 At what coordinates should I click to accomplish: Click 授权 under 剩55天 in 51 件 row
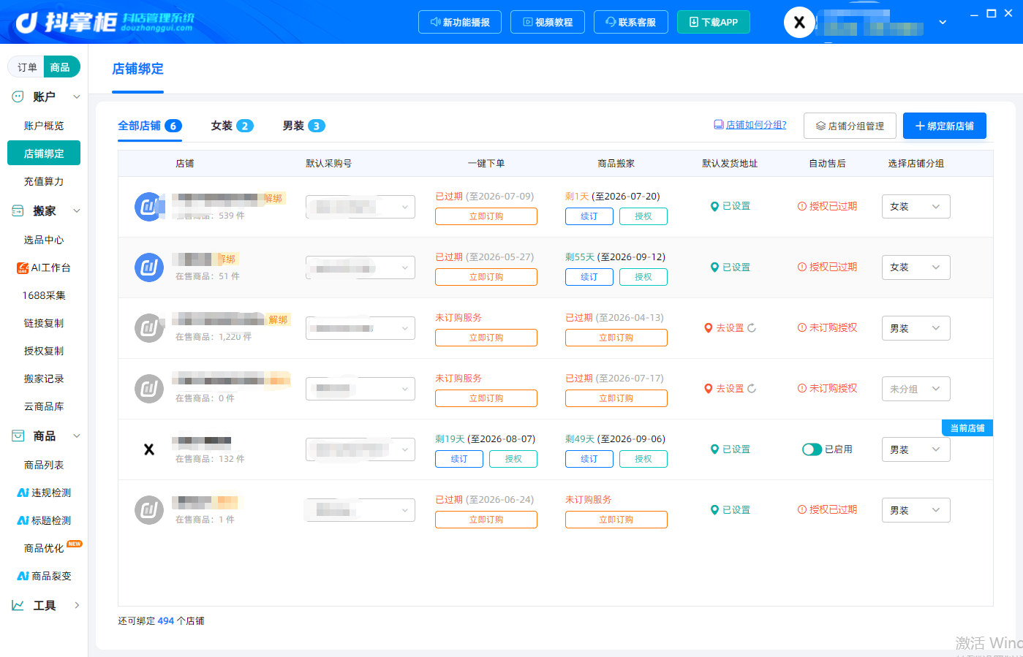[643, 277]
